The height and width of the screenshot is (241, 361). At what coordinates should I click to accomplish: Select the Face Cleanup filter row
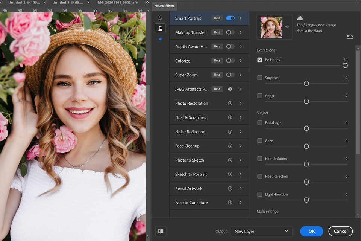click(x=209, y=146)
